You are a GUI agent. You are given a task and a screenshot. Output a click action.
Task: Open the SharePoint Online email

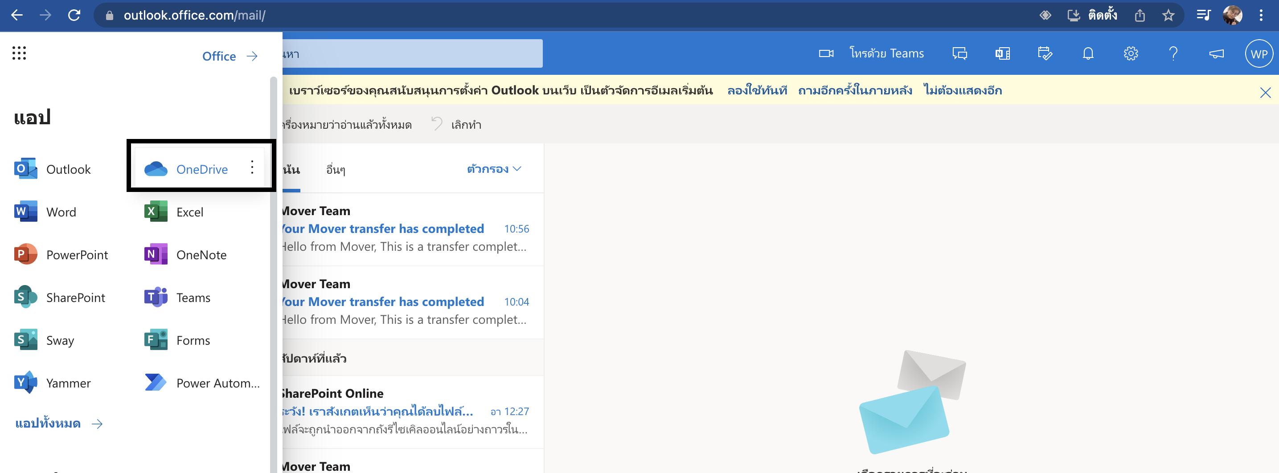point(413,412)
